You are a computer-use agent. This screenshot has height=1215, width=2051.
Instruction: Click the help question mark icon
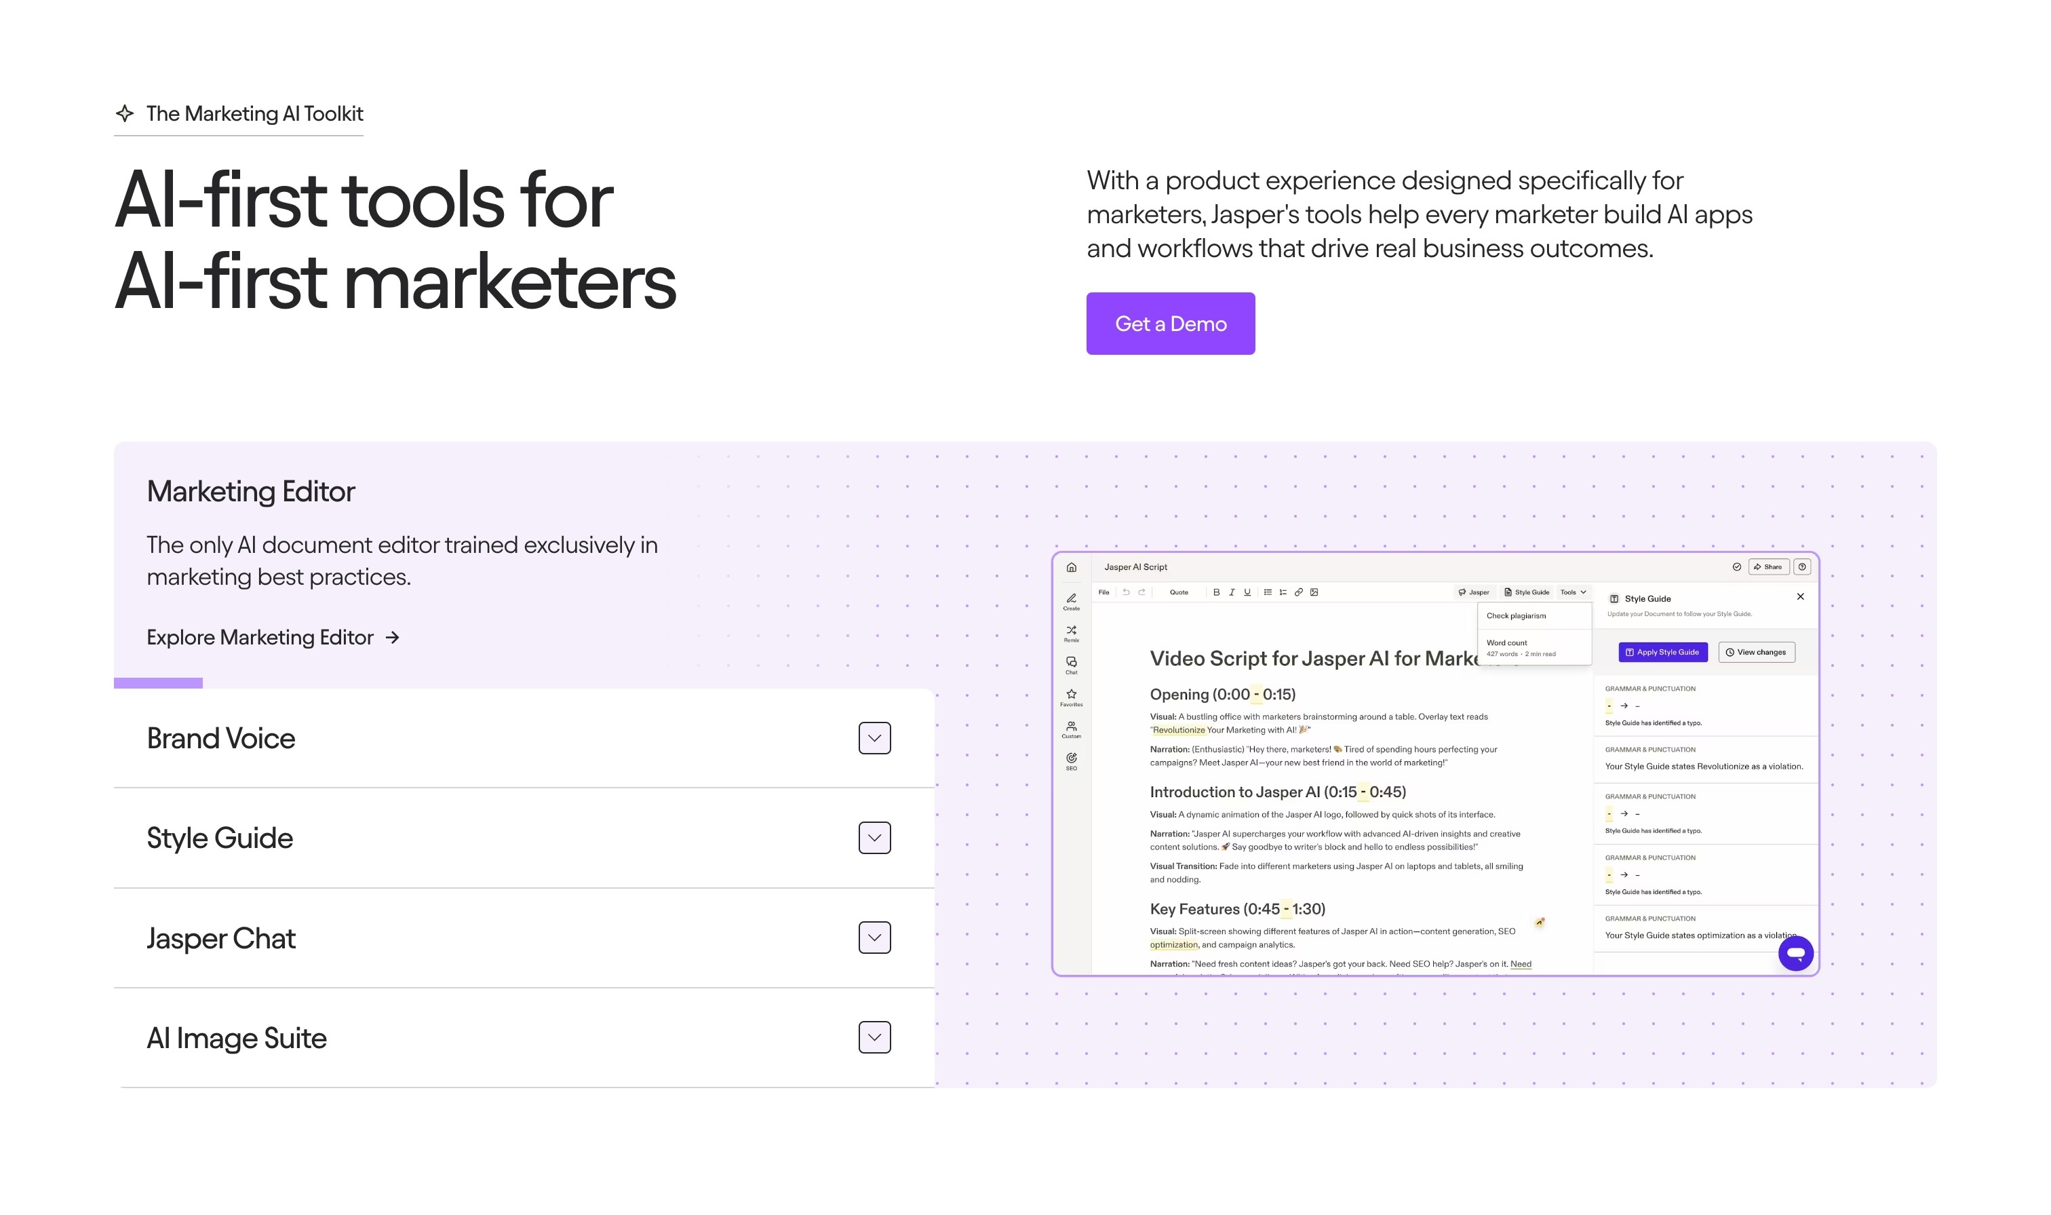[1802, 566]
